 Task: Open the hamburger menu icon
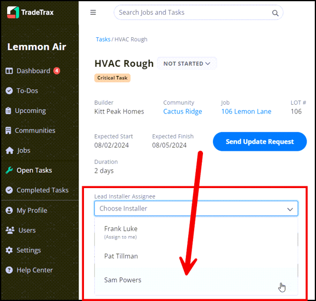pos(93,13)
